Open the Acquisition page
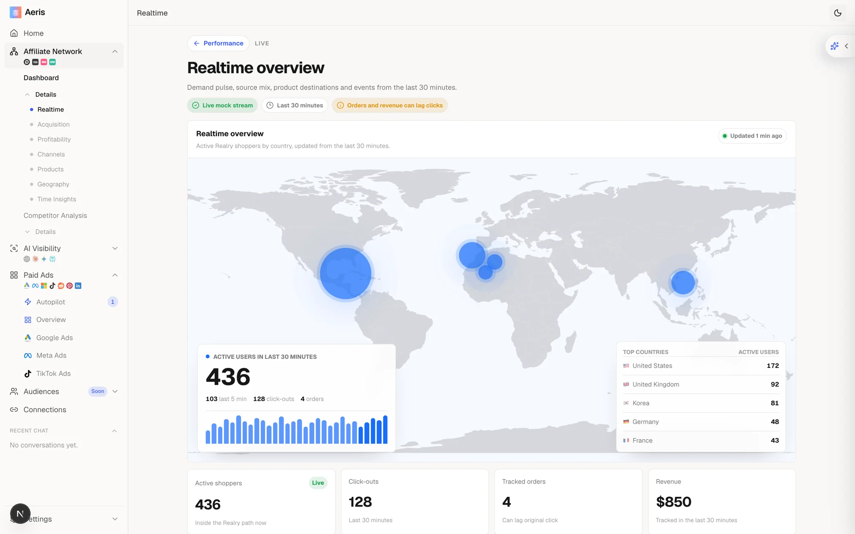Screen dimensions: 855x534 click(x=53, y=124)
